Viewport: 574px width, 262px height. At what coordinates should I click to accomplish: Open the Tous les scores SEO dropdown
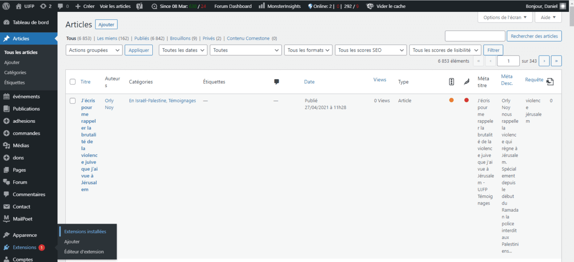[371, 50]
